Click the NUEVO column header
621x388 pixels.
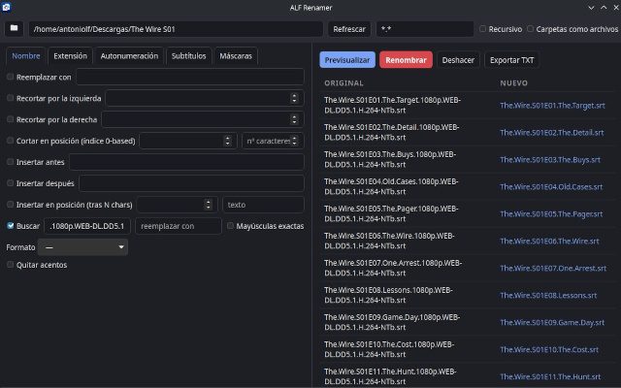click(x=513, y=83)
